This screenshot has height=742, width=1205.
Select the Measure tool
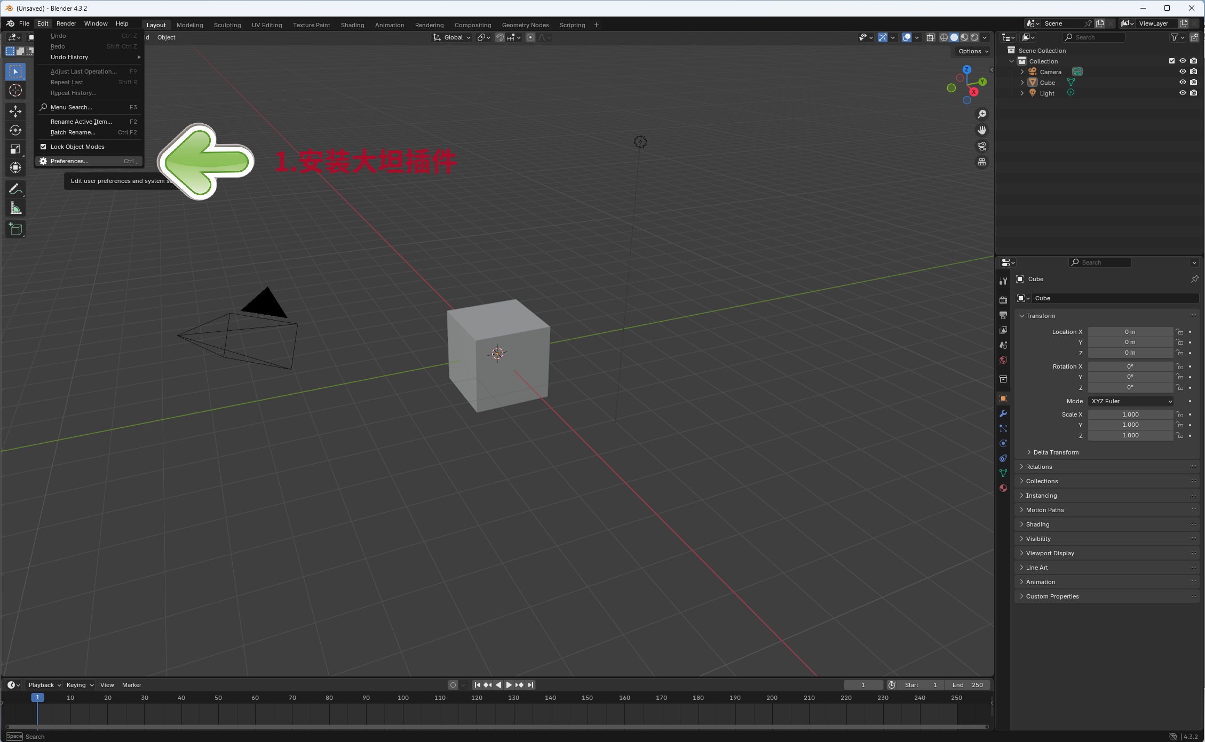tap(15, 209)
